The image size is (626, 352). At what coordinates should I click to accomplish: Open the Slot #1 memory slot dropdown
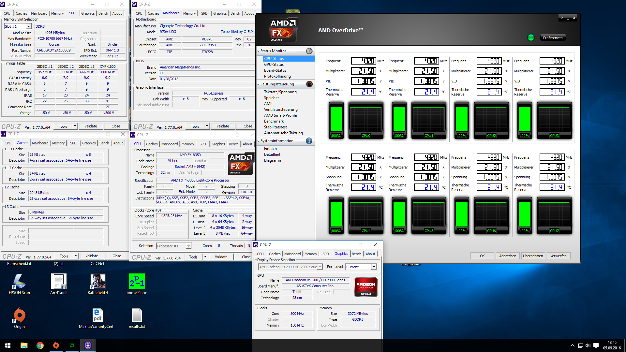coord(29,26)
